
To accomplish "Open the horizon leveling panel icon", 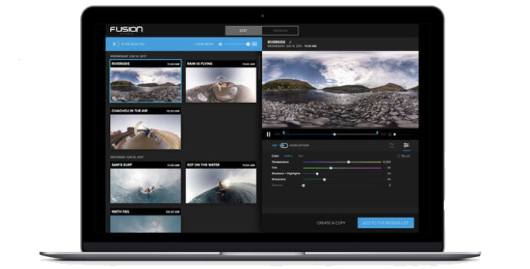I will [x=392, y=145].
